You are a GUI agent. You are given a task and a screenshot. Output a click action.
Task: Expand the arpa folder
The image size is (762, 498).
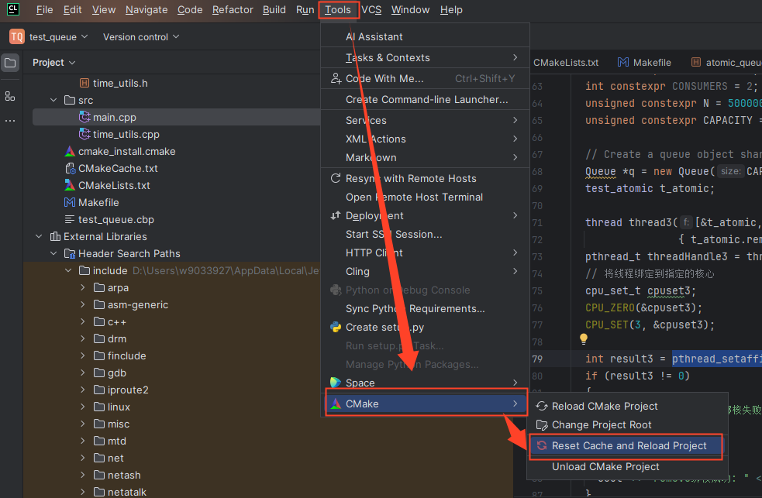[x=83, y=287]
